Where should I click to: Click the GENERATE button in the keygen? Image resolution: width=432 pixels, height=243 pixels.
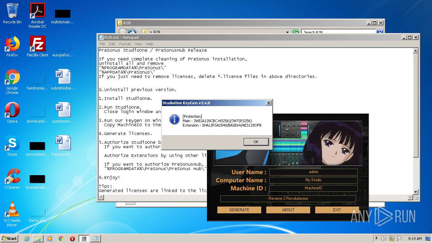pos(239,210)
